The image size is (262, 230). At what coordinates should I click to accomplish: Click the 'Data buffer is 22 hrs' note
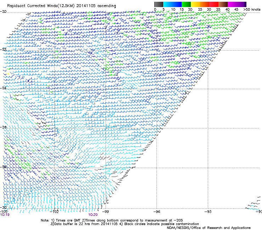(x=125, y=224)
